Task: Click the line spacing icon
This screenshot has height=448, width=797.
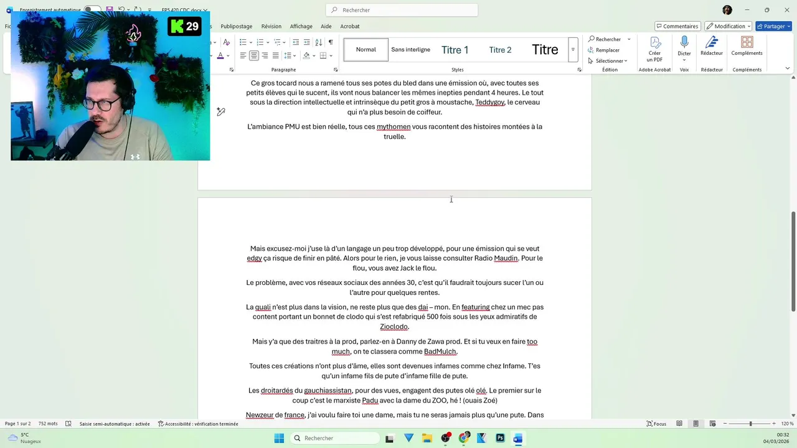Action: (288, 55)
